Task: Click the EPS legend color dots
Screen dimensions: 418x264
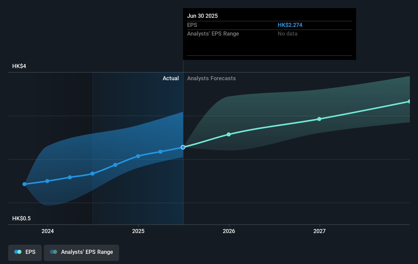Action: coord(18,252)
